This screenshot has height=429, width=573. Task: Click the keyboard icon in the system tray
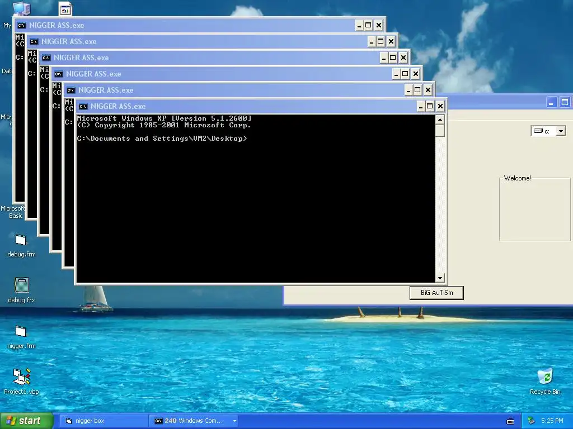pos(510,421)
